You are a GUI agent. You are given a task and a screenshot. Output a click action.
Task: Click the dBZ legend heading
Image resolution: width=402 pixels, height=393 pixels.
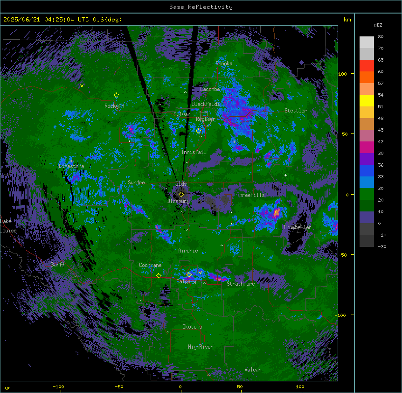click(378, 25)
